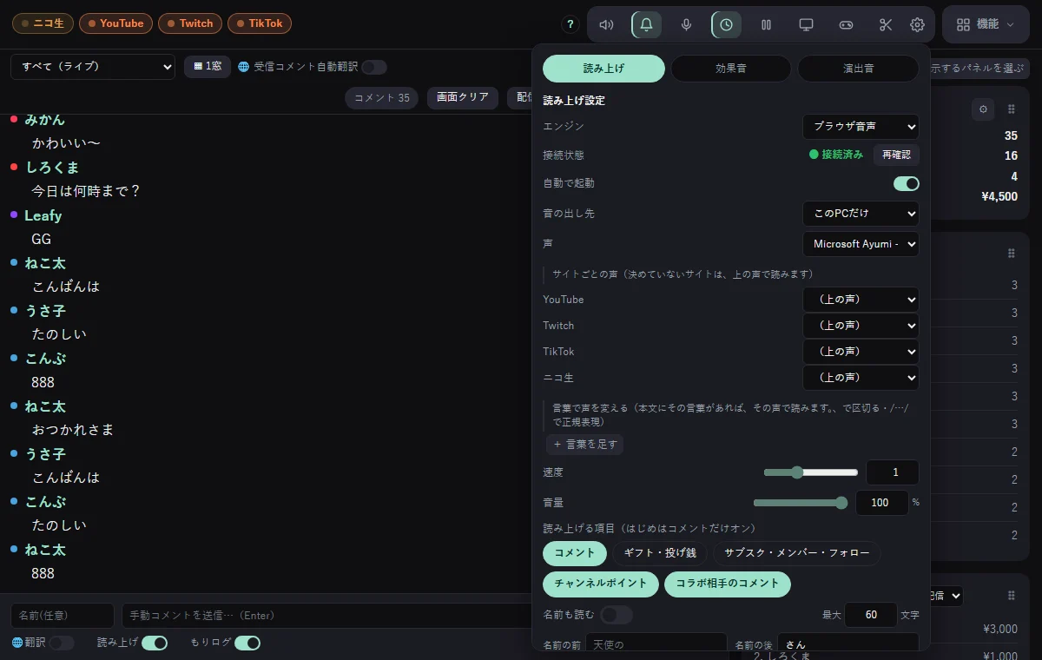Toggle もりログ switch at bottom bar
The image size is (1042, 660).
point(247,643)
